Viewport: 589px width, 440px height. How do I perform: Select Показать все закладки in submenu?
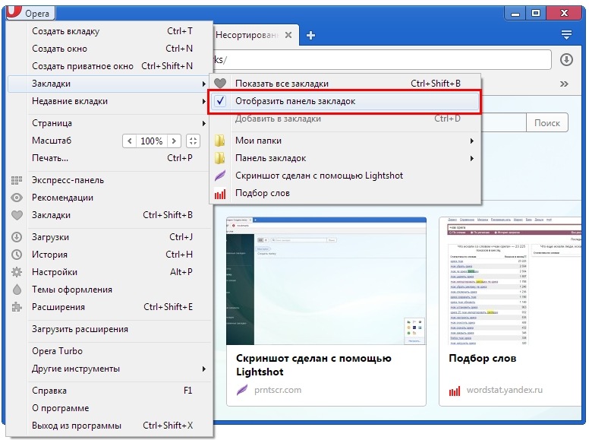coord(345,83)
